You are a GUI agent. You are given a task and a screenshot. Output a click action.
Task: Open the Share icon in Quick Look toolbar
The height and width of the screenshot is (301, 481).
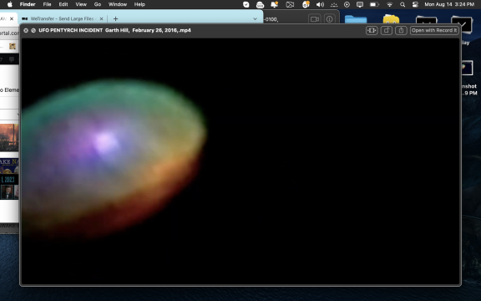401,30
